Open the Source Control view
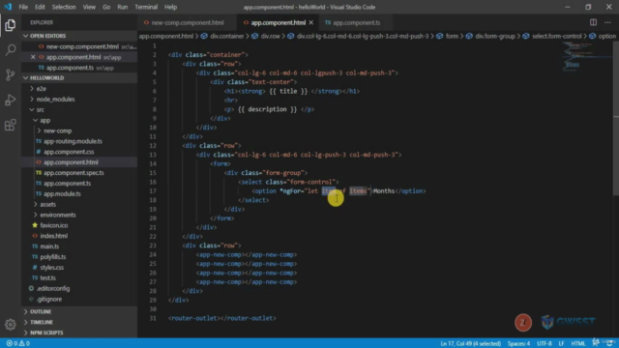Screen dimensions: 619x348 [11, 74]
